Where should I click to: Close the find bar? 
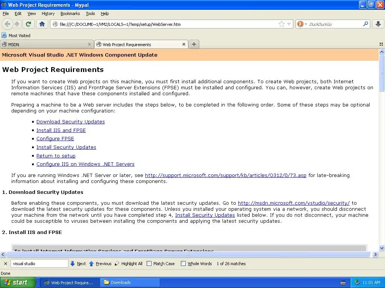(x=5, y=264)
